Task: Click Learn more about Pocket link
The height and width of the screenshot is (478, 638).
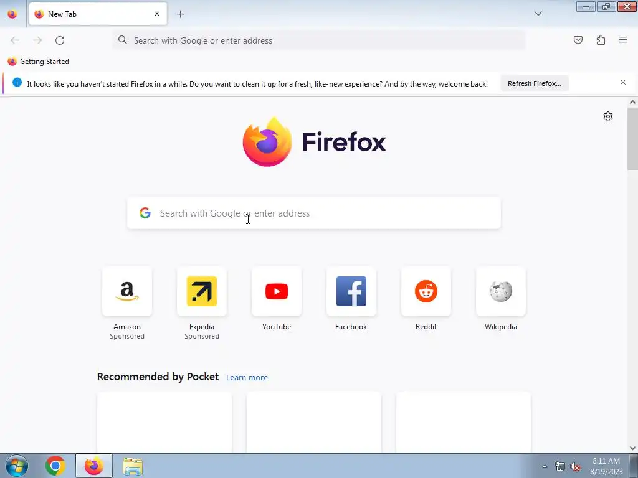Action: [247, 378]
